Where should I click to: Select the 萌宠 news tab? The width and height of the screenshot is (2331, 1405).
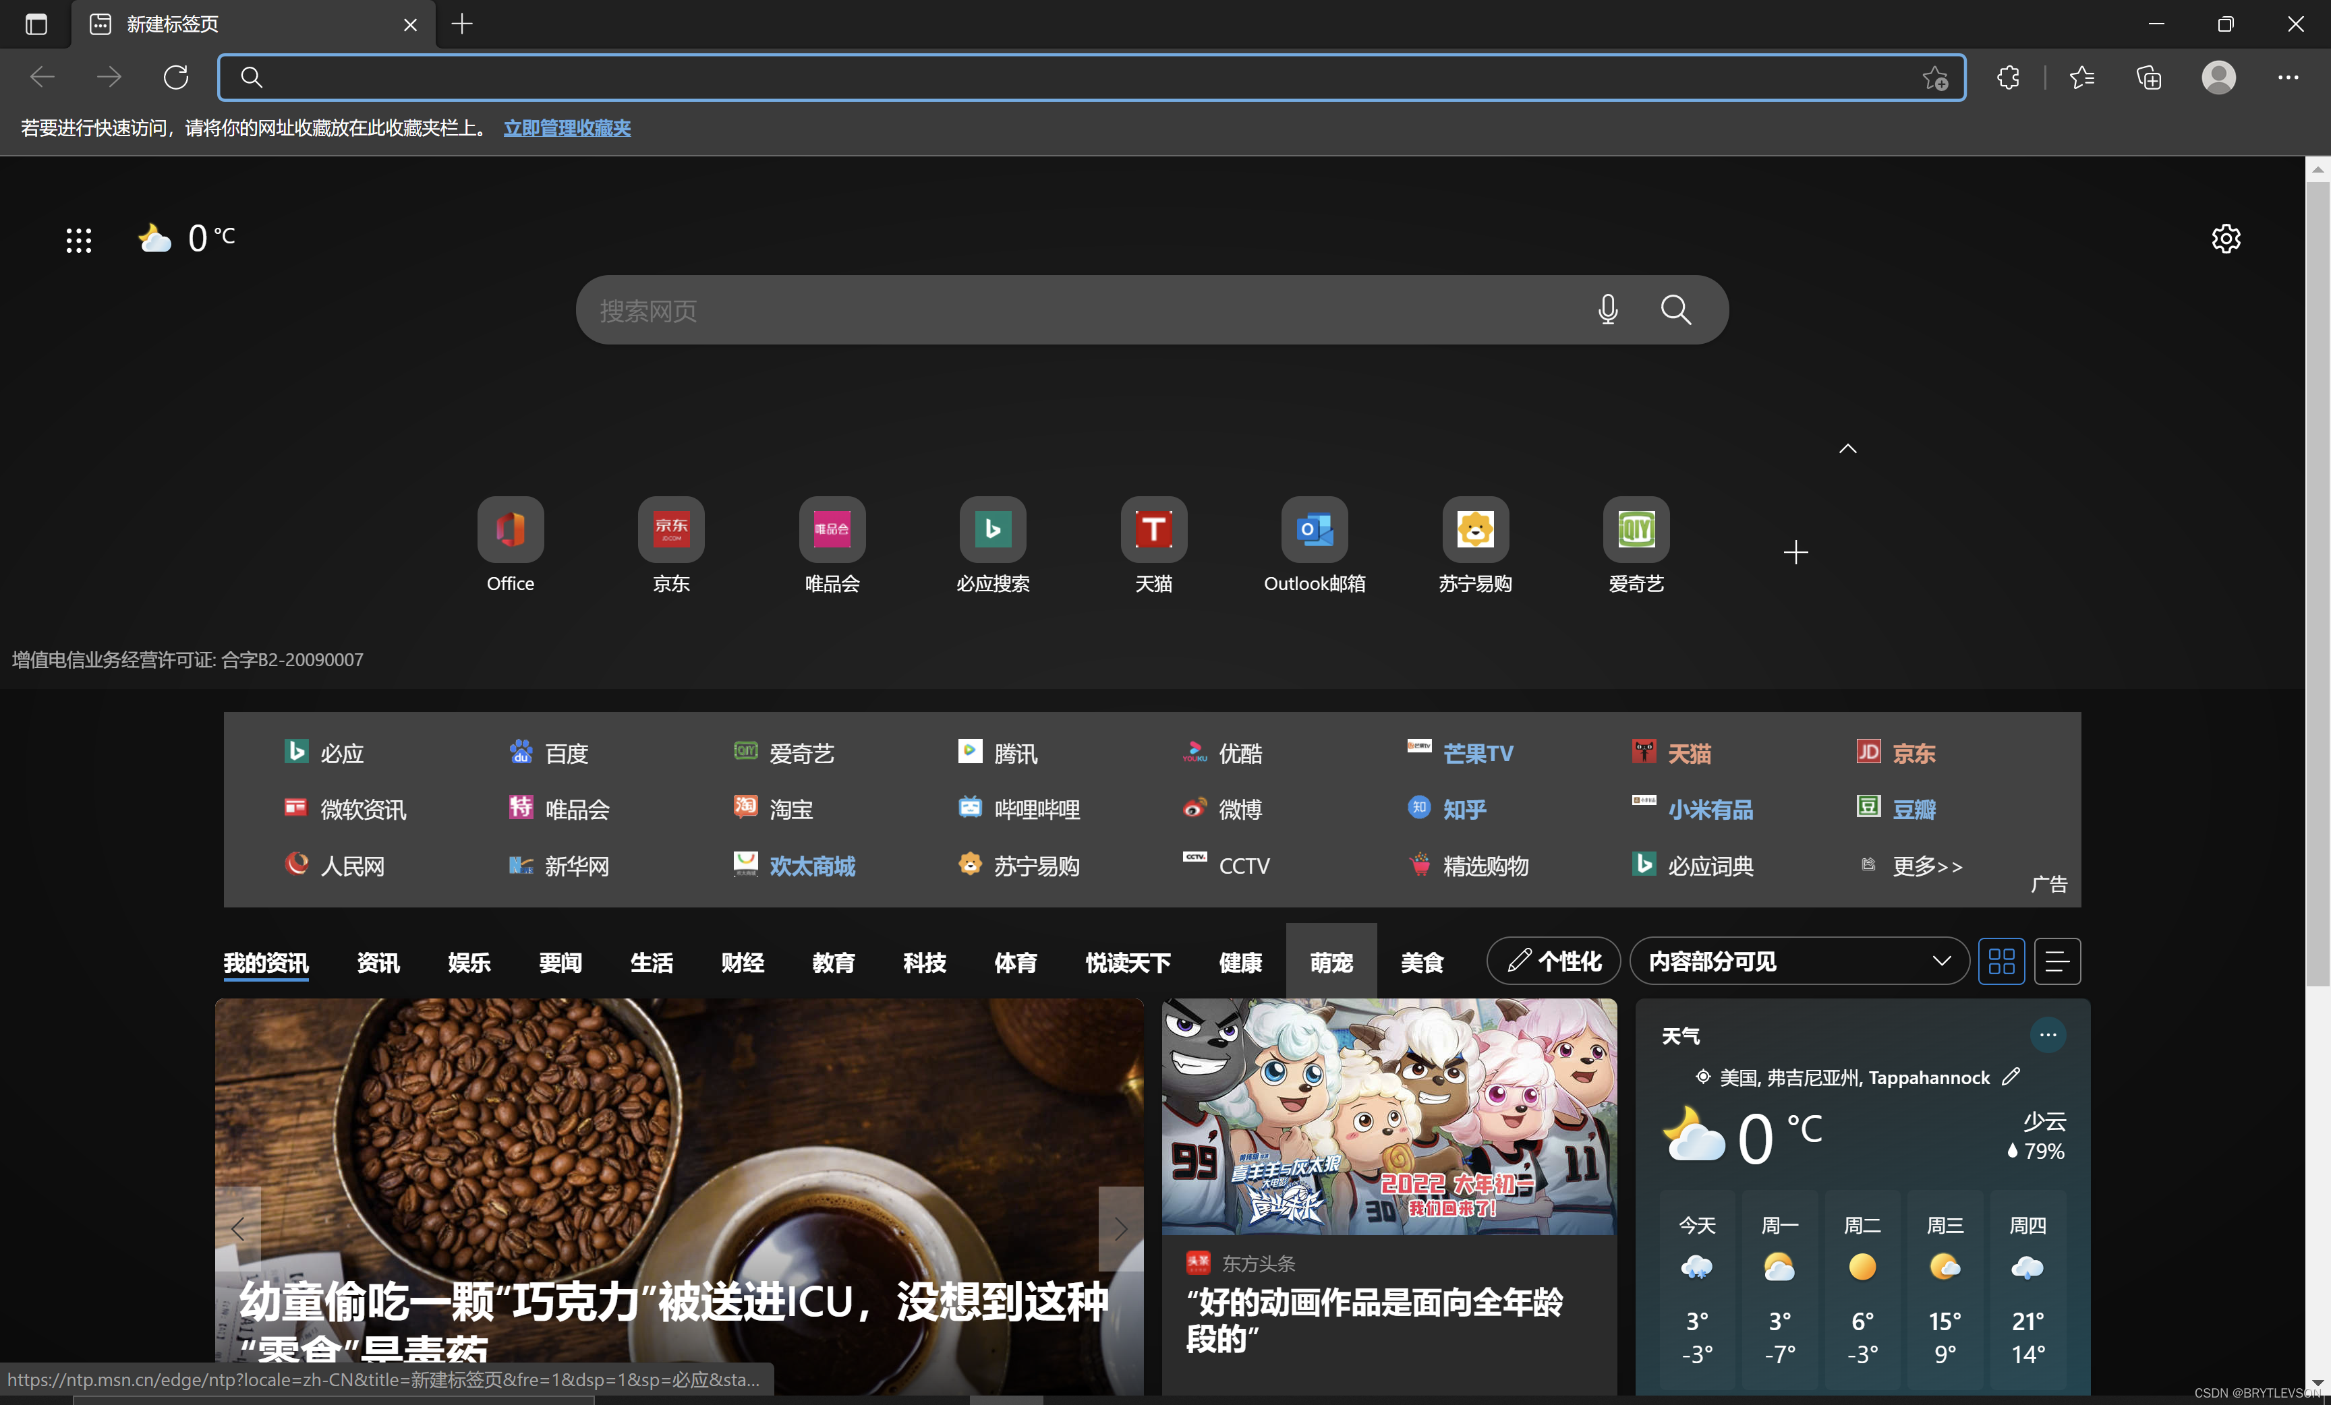click(x=1330, y=963)
